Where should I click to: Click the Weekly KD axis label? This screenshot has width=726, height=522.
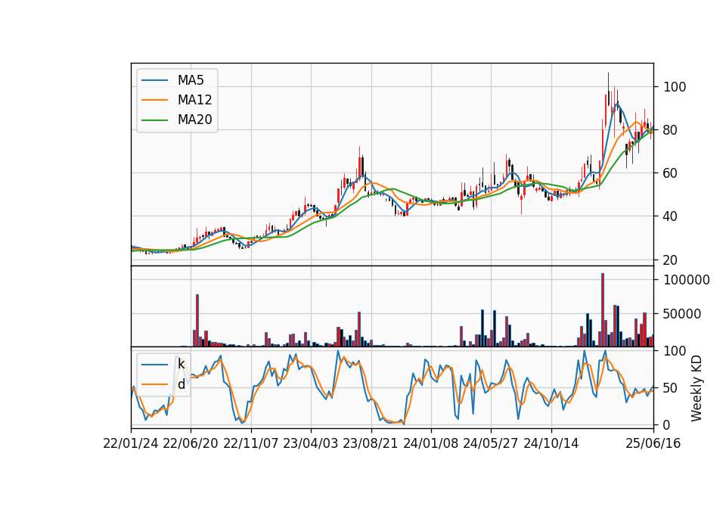pos(697,388)
